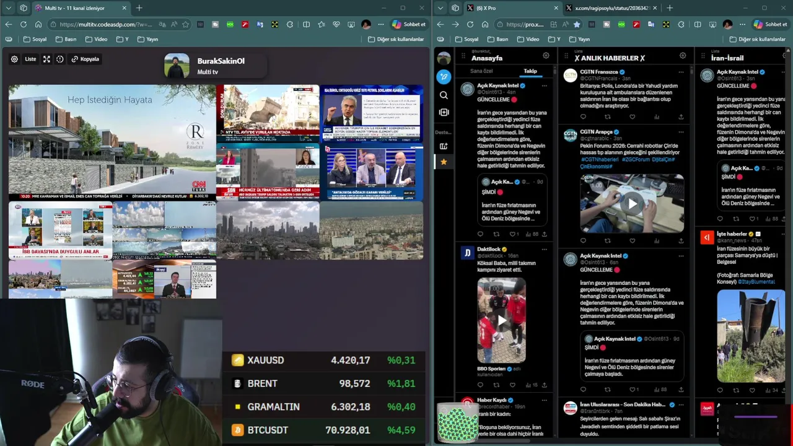
Task: Open Multi tv settings gear icon
Action: click(14, 59)
